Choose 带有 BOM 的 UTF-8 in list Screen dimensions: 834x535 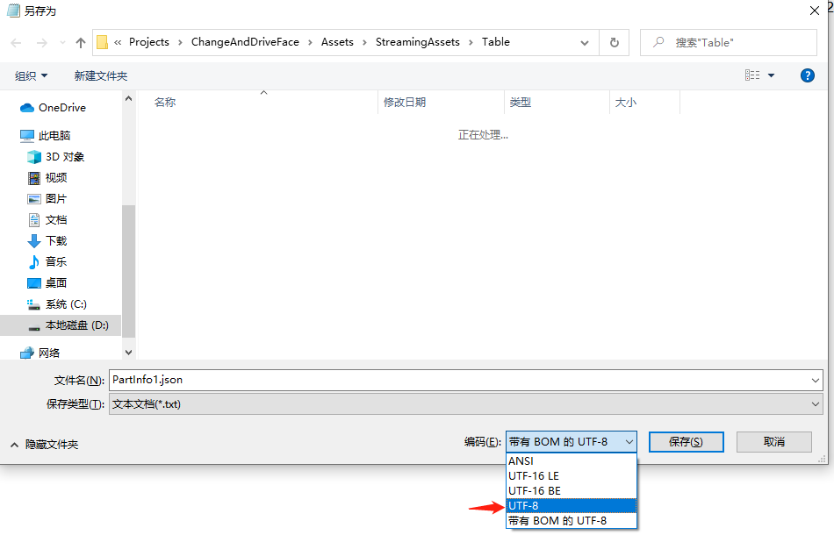pyautogui.click(x=572, y=521)
